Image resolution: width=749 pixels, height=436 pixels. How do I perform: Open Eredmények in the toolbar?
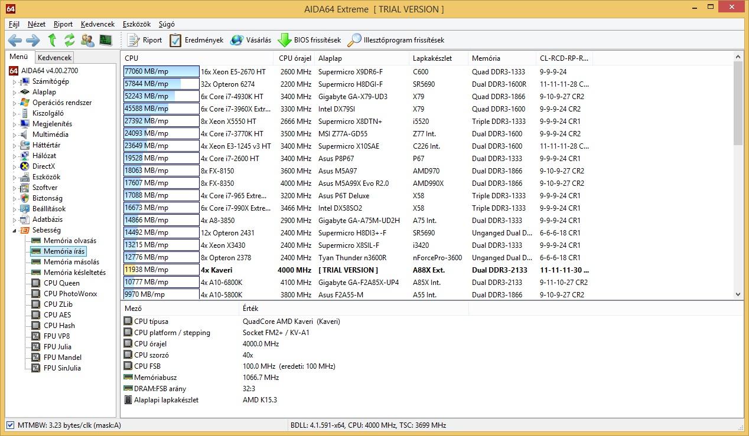(x=197, y=40)
